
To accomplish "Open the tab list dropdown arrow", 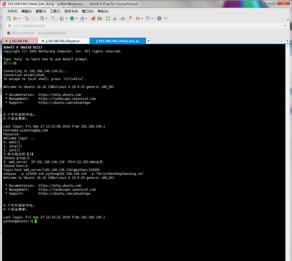I will [x=287, y=41].
